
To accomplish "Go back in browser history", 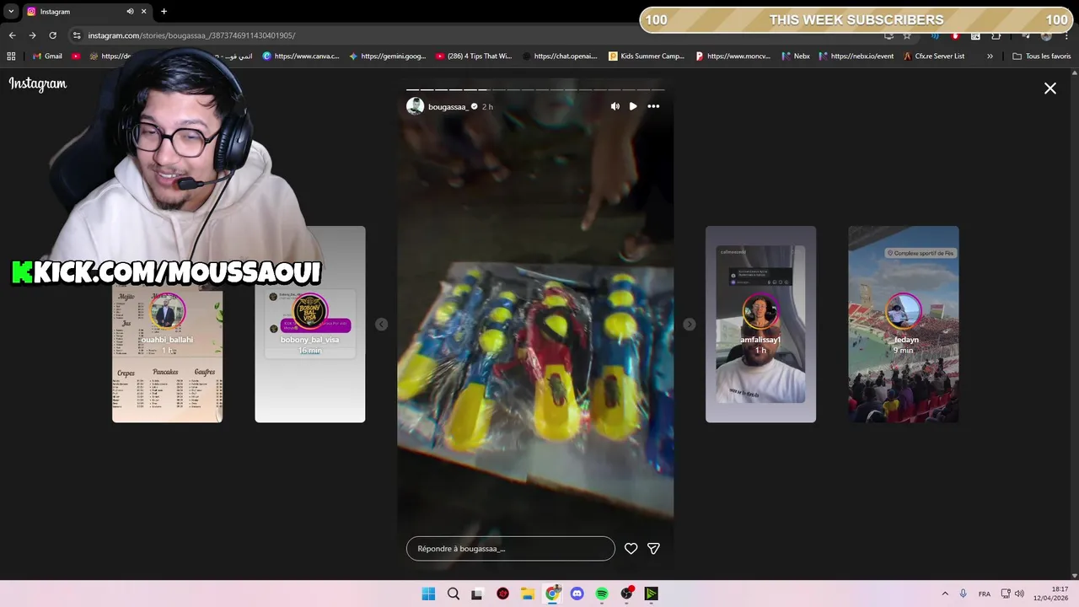I will (x=12, y=35).
